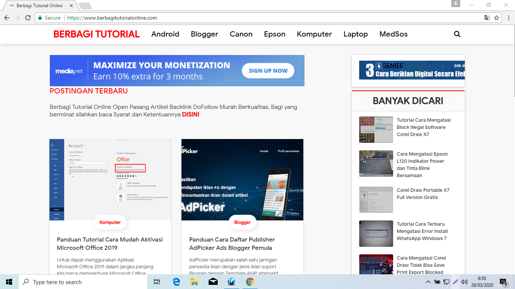Open the Mail app on taskbar
515x289 pixels.
[x=213, y=282]
